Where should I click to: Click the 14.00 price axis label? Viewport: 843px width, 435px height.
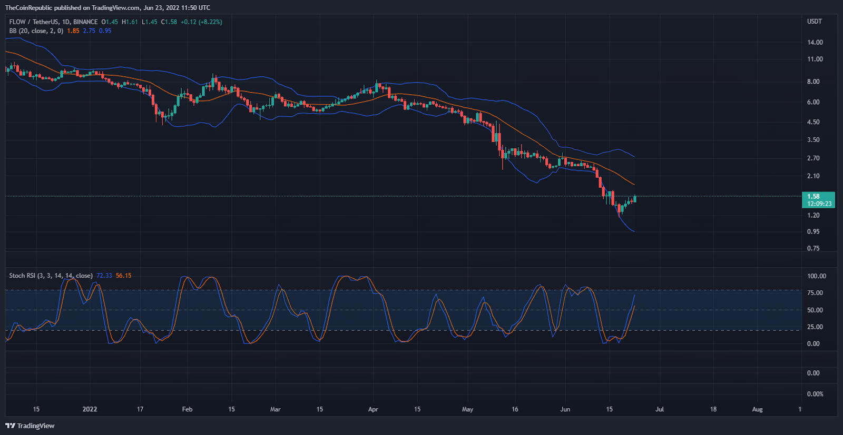[815, 43]
